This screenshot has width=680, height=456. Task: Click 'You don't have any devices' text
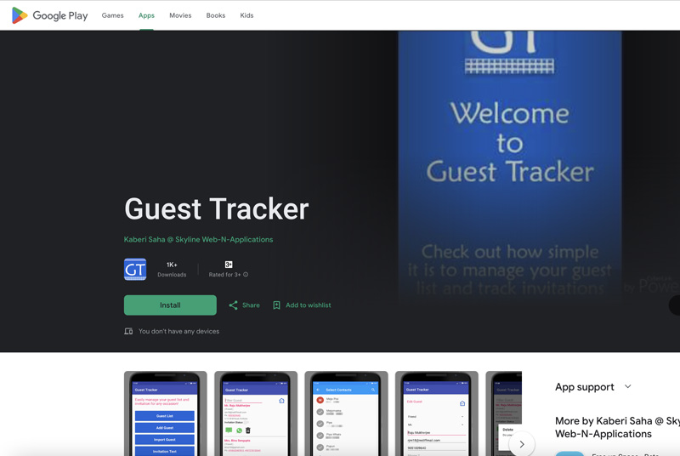(178, 331)
